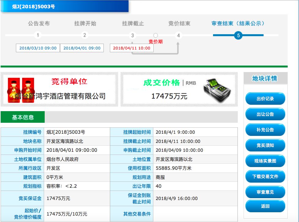View the 出让公告 announcement
Viewport: 299px width, 222px height.
(x=265, y=114)
